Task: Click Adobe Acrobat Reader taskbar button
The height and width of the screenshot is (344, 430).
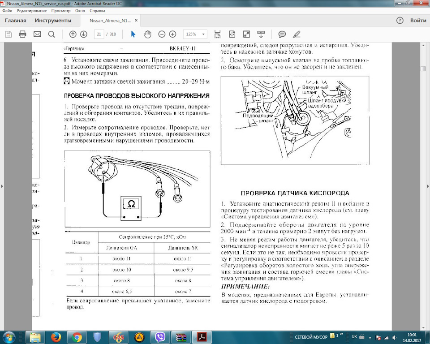Action: (x=202, y=337)
